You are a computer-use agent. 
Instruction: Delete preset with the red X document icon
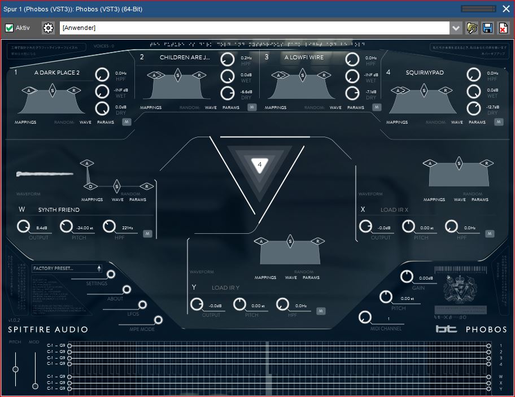click(x=503, y=28)
